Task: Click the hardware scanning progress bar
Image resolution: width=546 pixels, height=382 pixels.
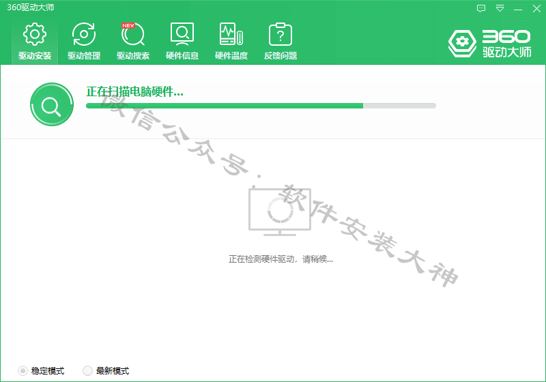Action: point(261,106)
